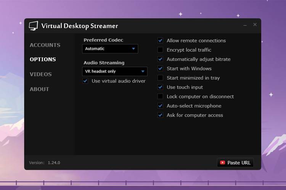This screenshot has width=286, height=190.
Task: Enable Lock computer on disconnect
Action: click(x=160, y=97)
